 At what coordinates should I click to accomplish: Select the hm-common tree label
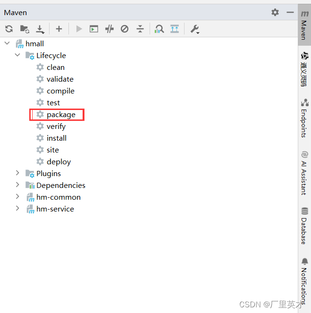pyautogui.click(x=59, y=197)
